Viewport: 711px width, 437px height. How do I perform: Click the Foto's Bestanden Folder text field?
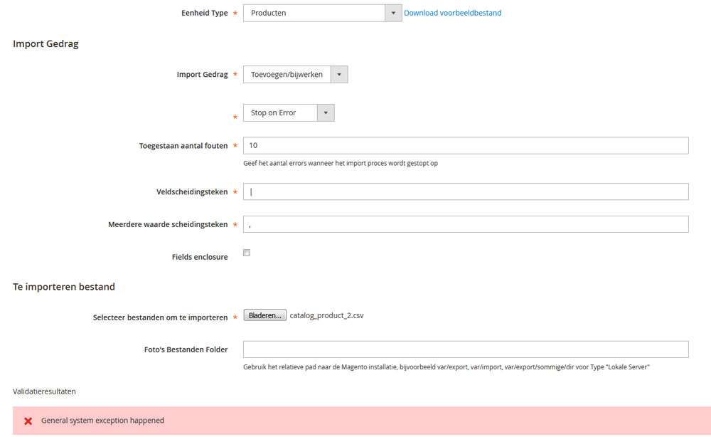[466, 349]
